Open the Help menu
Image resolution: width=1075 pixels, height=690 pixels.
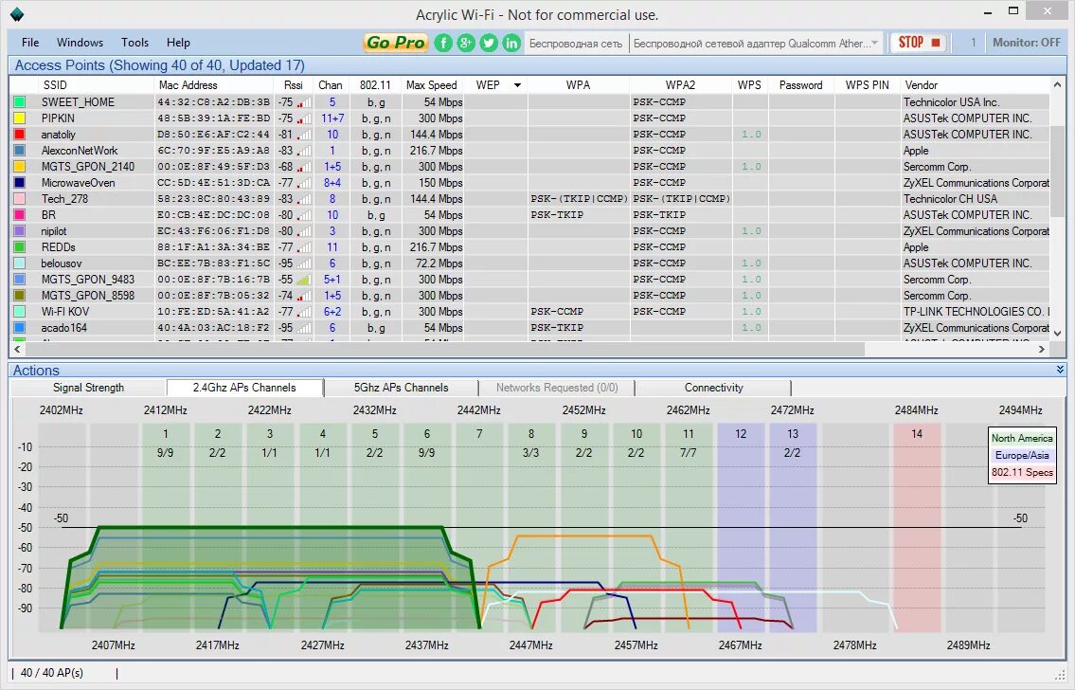click(178, 43)
